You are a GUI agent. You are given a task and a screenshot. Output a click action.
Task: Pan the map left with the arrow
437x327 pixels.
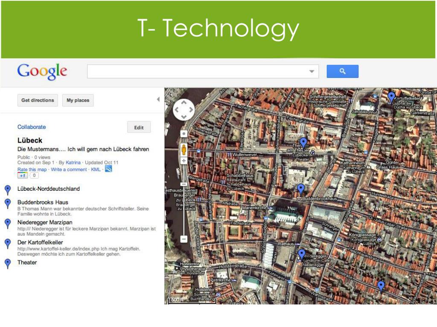(176, 109)
